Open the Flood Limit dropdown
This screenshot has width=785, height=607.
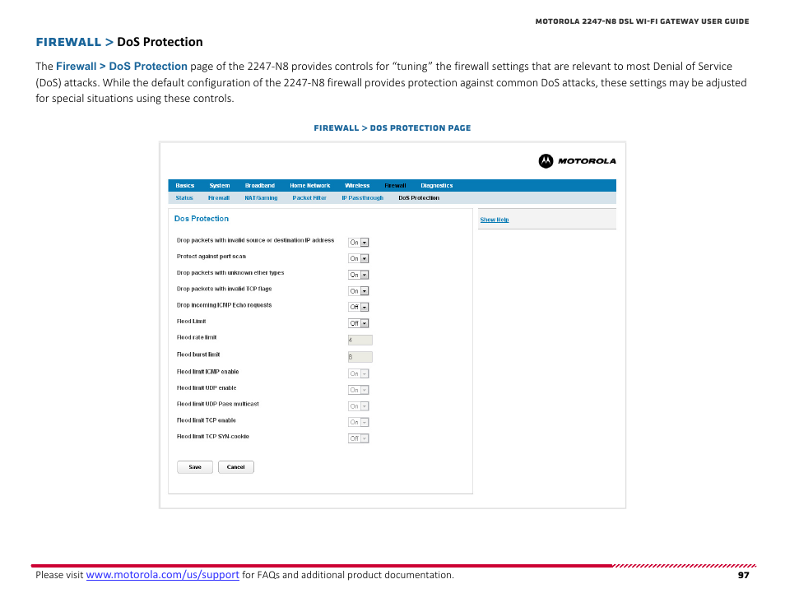[x=359, y=322]
